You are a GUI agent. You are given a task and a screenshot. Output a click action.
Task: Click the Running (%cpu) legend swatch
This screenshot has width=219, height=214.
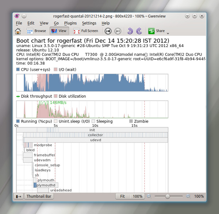18,121
